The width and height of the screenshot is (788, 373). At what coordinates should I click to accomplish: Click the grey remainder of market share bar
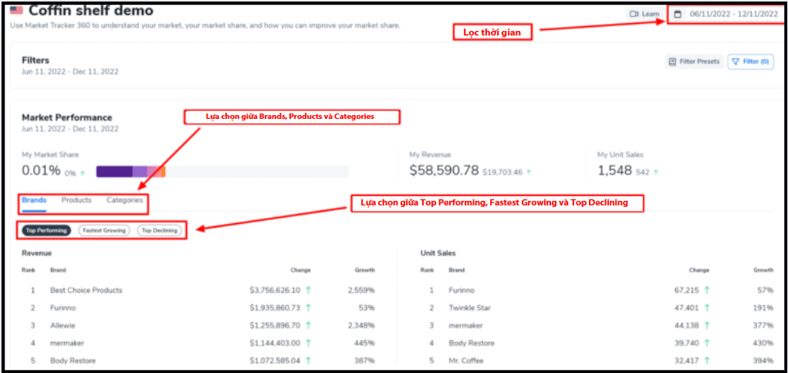[x=257, y=171]
